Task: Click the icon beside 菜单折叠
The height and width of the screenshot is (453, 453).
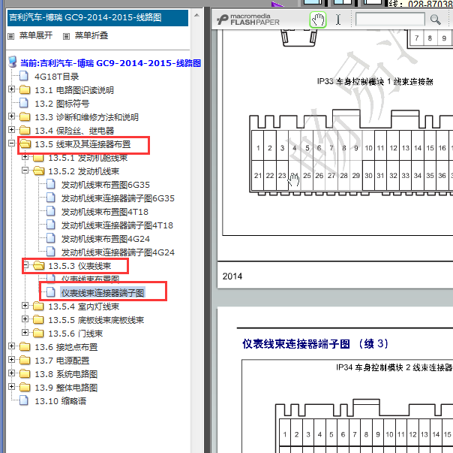Action: pyautogui.click(x=67, y=36)
